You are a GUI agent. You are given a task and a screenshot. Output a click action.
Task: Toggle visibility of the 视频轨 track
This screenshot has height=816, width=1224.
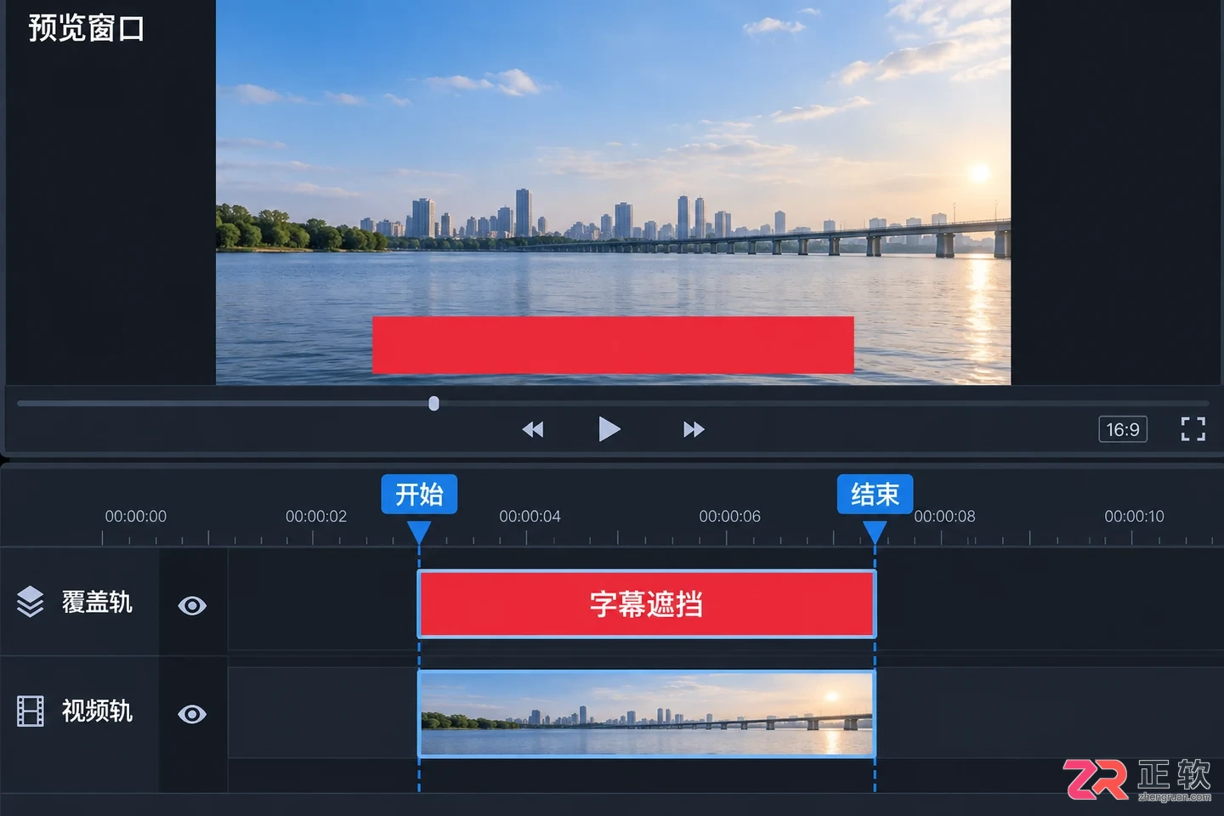(192, 714)
